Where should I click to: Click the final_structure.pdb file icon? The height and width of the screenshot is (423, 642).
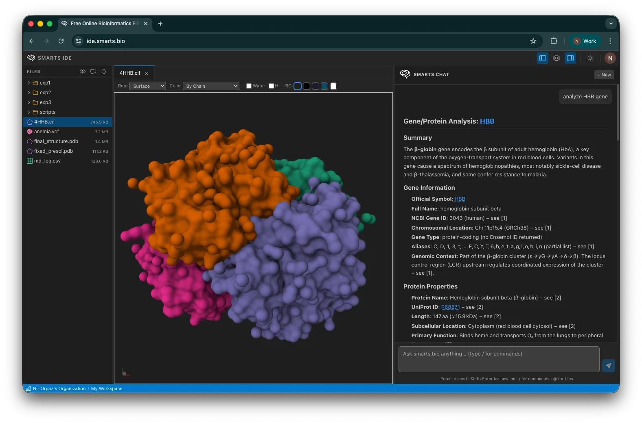click(30, 141)
